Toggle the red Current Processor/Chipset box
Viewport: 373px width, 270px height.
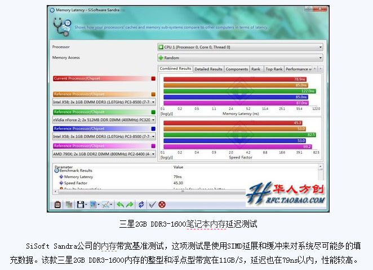[153, 78]
